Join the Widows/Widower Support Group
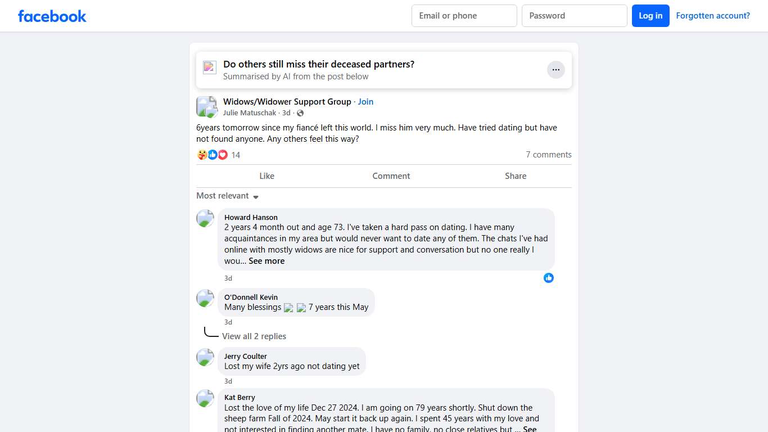Viewport: 768px width, 432px height. (x=365, y=102)
